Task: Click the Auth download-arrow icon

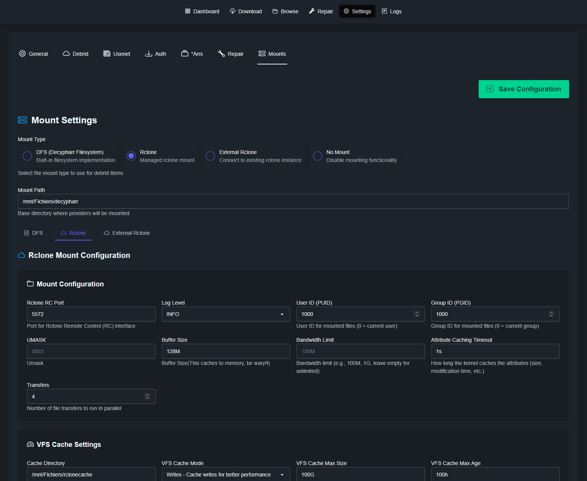Action: (149, 53)
